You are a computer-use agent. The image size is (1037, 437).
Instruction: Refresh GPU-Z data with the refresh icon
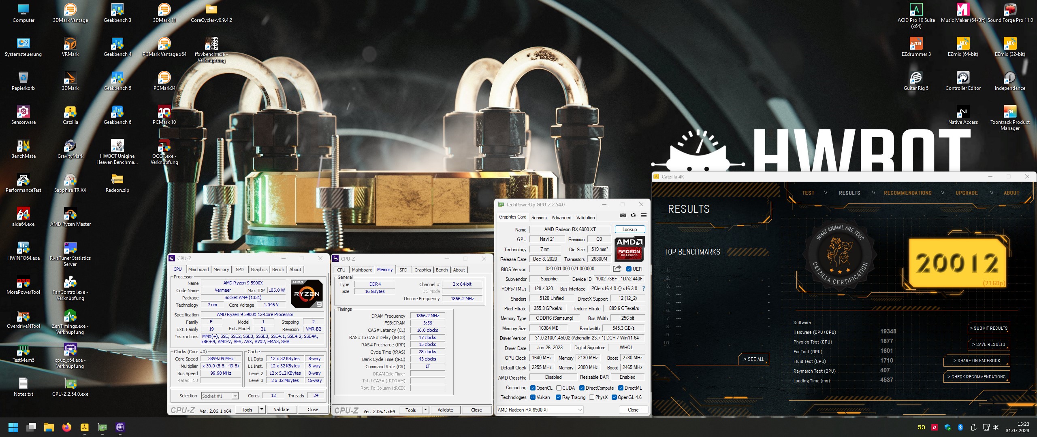(x=634, y=215)
